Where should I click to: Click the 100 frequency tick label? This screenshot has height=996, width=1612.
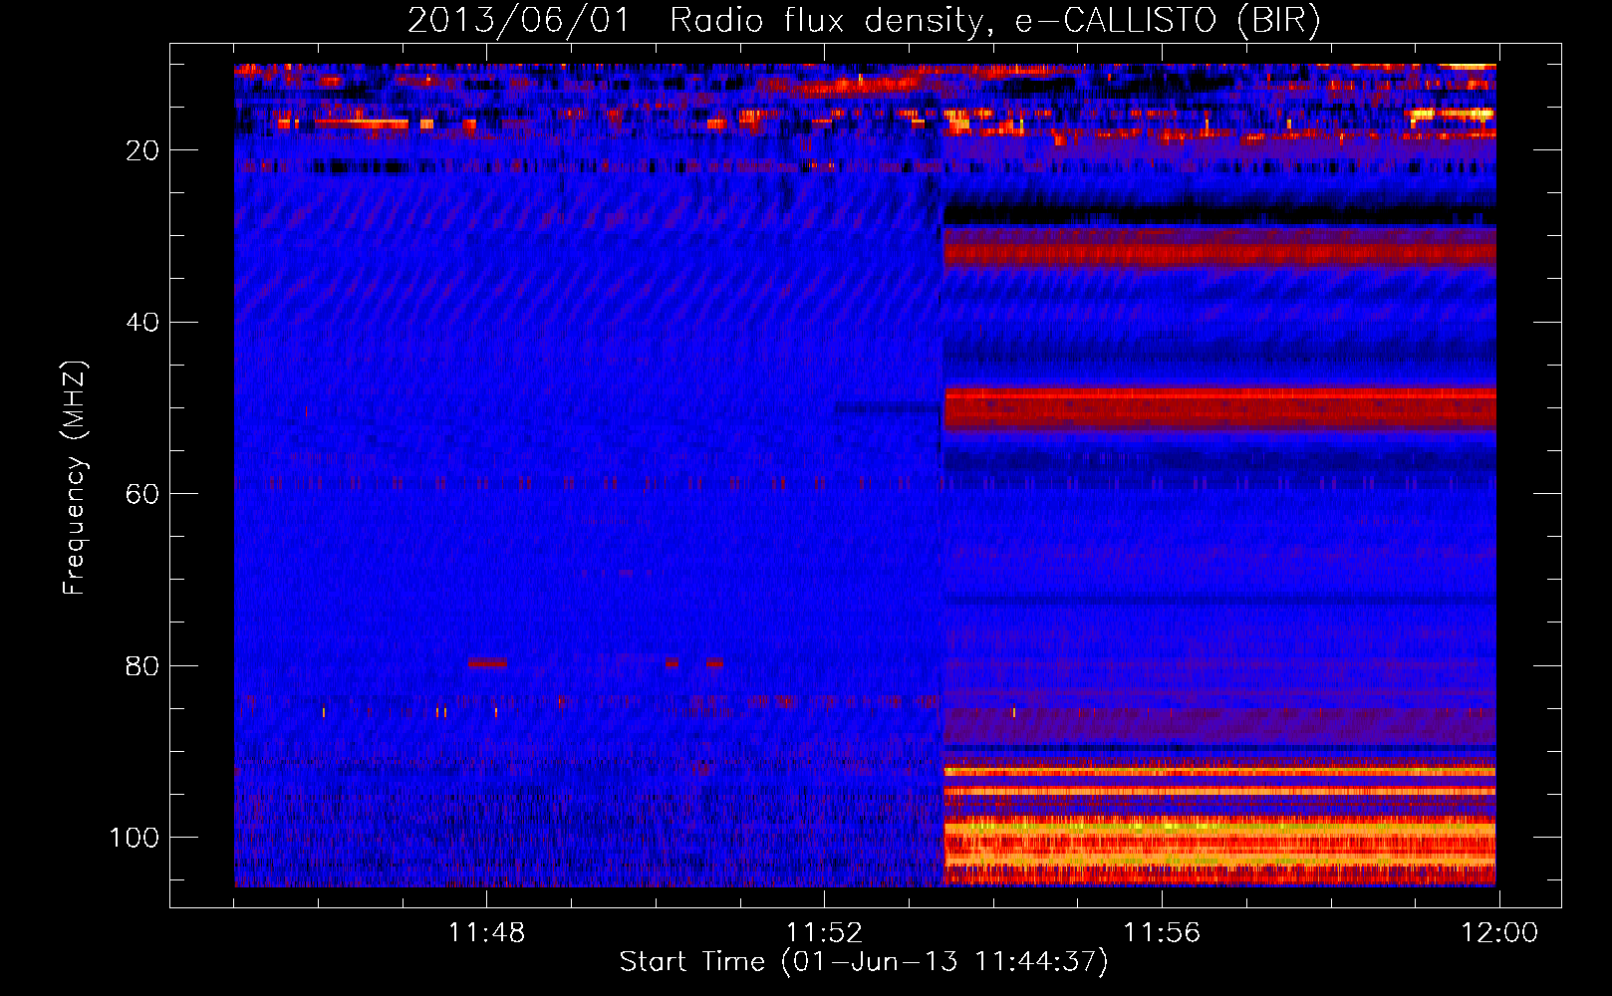tap(134, 838)
